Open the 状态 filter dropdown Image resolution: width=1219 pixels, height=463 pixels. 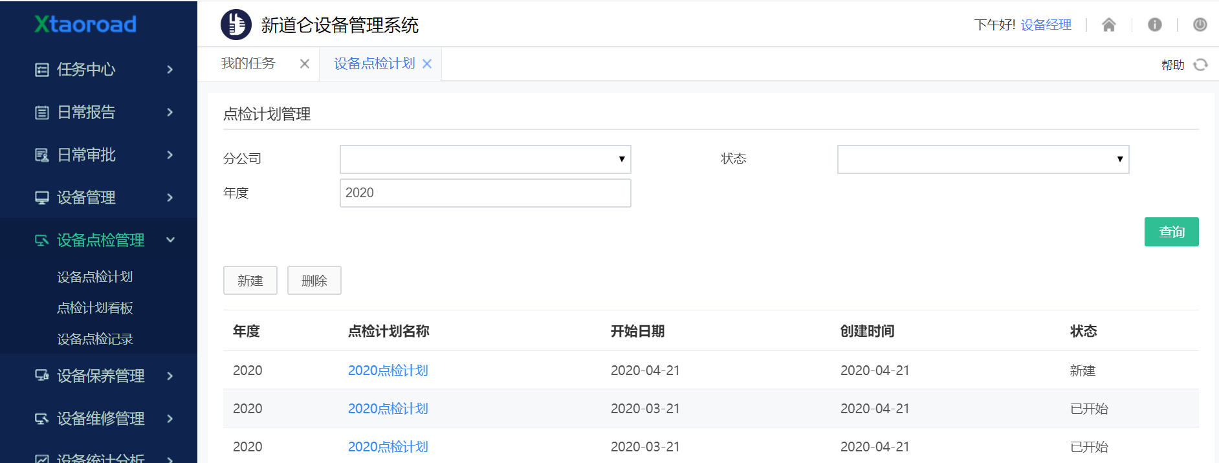983,159
